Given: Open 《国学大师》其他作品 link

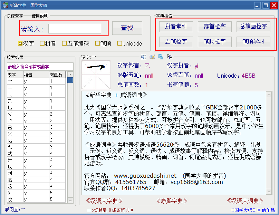Looking at the screenshot, I should (253, 210).
